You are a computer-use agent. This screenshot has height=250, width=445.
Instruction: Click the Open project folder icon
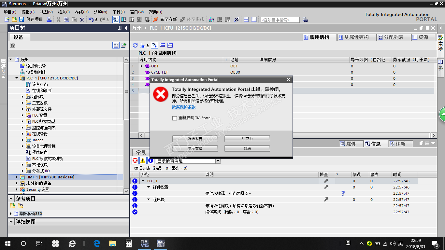click(14, 20)
